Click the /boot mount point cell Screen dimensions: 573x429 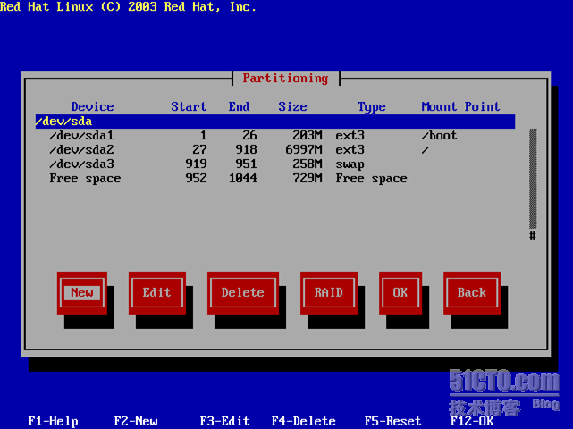pos(439,136)
